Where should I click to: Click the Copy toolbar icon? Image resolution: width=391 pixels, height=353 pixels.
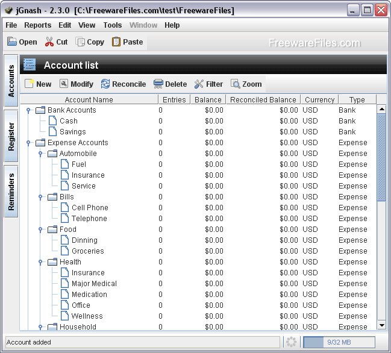coord(80,42)
